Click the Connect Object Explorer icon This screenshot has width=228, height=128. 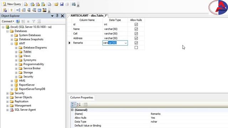(18, 21)
